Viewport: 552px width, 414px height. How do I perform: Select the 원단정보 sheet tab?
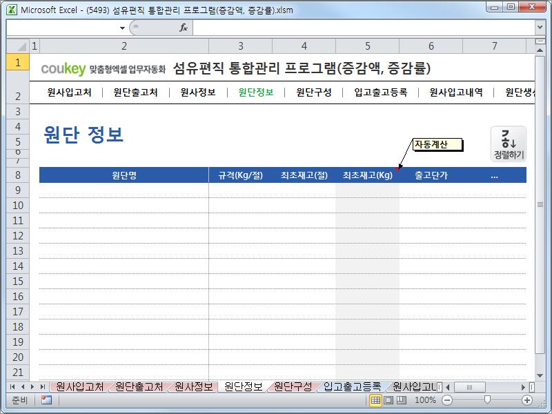click(244, 387)
